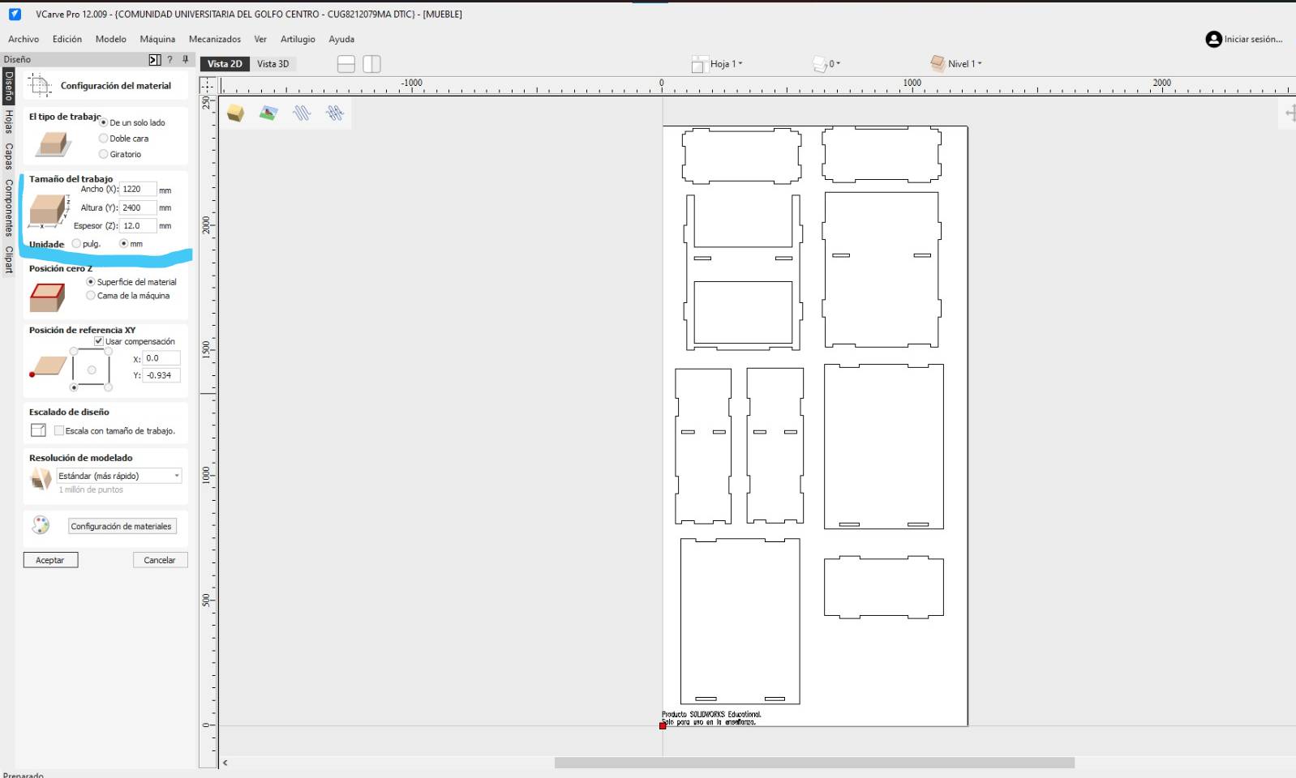The height and width of the screenshot is (778, 1296).
Task: Choose pulg. as the unit
Action: 77,244
